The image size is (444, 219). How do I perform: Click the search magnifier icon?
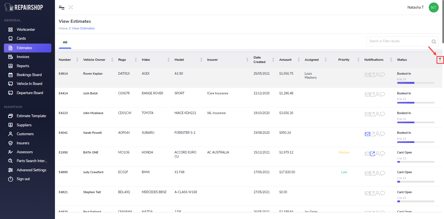click(x=434, y=42)
